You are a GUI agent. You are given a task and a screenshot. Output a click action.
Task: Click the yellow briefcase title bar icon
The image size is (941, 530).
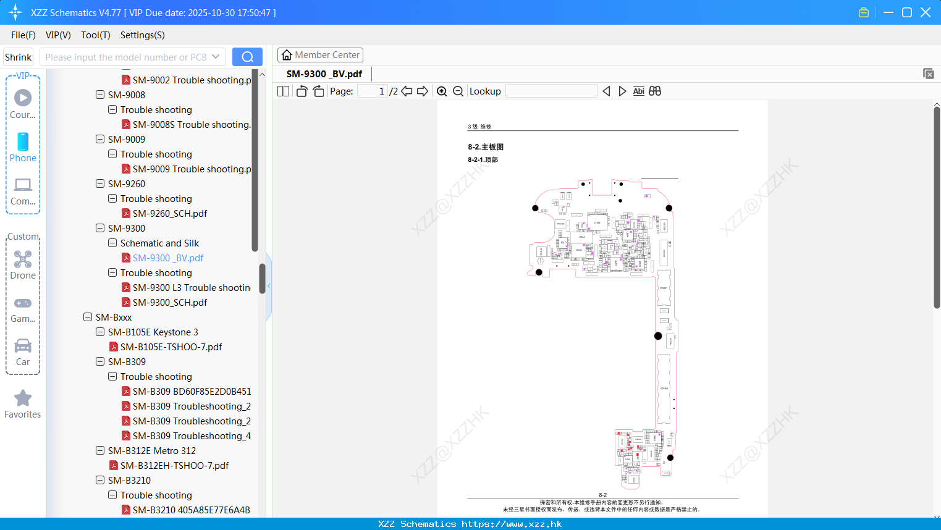point(864,12)
